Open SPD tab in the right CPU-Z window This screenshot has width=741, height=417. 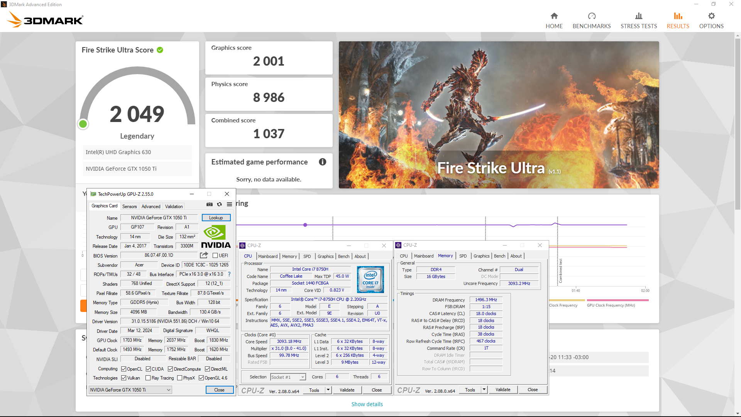(463, 256)
